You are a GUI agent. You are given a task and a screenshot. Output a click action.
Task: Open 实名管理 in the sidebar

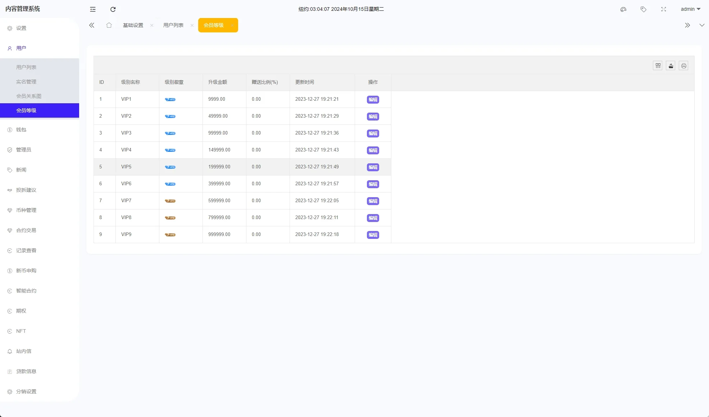pyautogui.click(x=26, y=82)
